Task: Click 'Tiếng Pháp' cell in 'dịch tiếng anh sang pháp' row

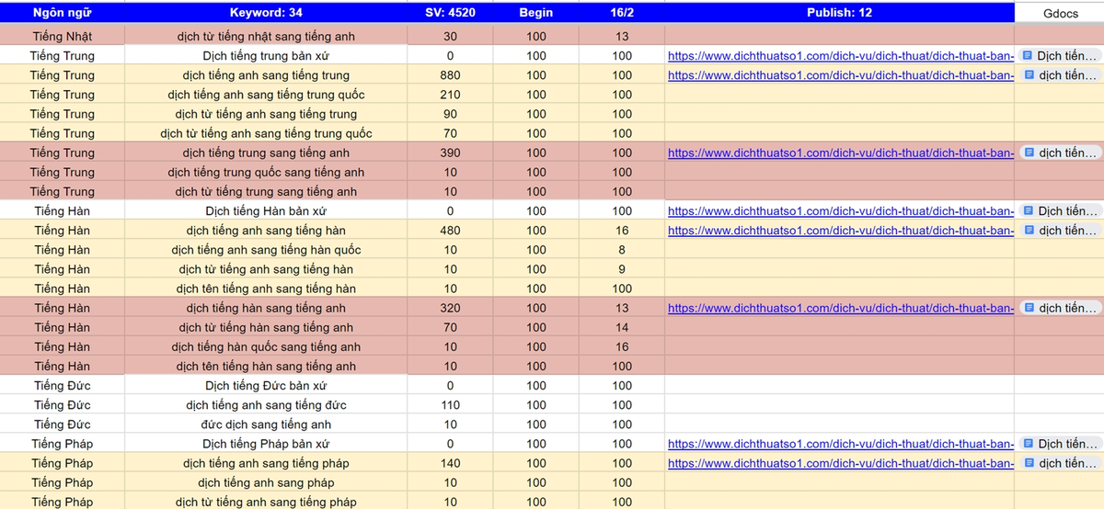Action: [62, 482]
